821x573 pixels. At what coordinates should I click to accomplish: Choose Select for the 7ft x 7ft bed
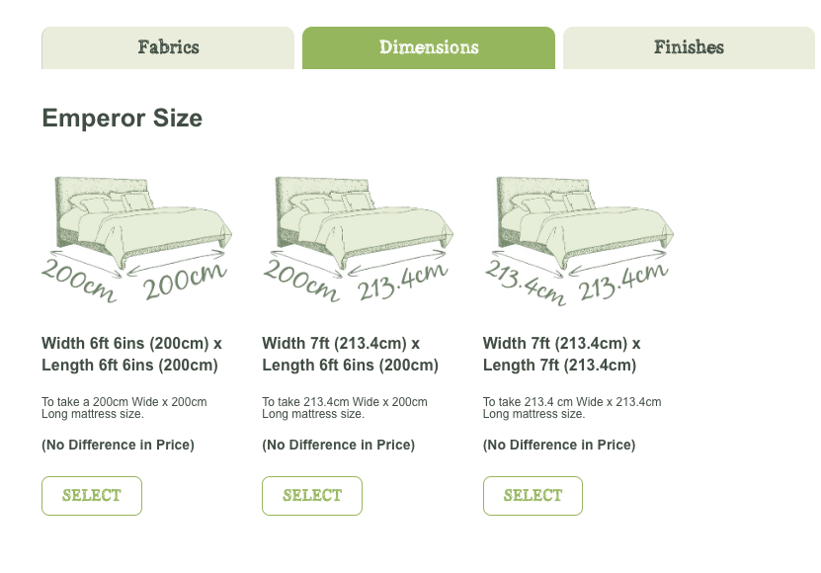coord(533,496)
